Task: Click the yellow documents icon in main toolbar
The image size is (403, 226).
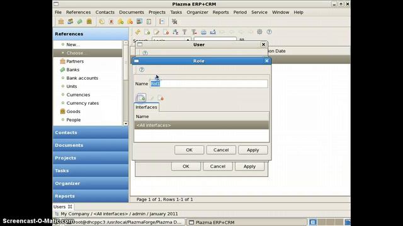Action: coord(102,21)
